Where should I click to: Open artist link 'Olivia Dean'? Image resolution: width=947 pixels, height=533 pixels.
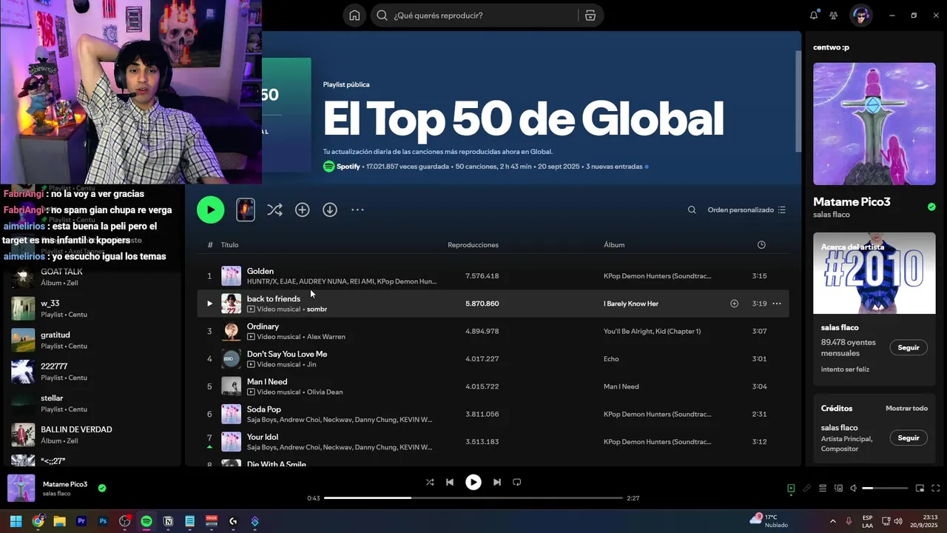click(325, 392)
